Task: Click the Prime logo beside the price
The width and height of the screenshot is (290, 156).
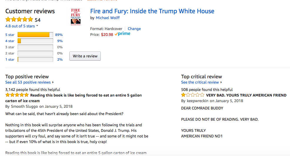Action: pos(123,34)
